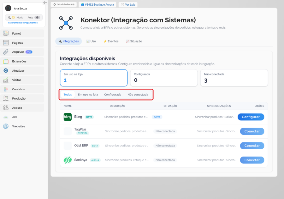Open Novidades (0) notifications button
The height and width of the screenshot is (199, 284).
(64, 4)
